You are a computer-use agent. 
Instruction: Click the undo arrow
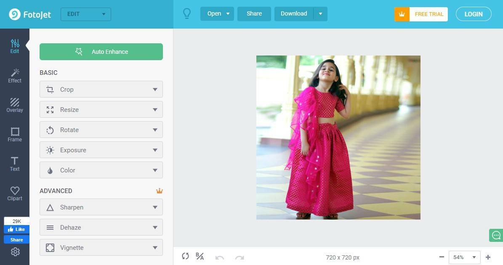click(220, 257)
